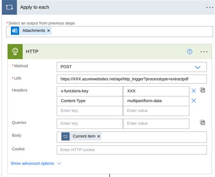Switch Queries to text mode
The width and height of the screenshot is (215, 177).
[x=203, y=122]
